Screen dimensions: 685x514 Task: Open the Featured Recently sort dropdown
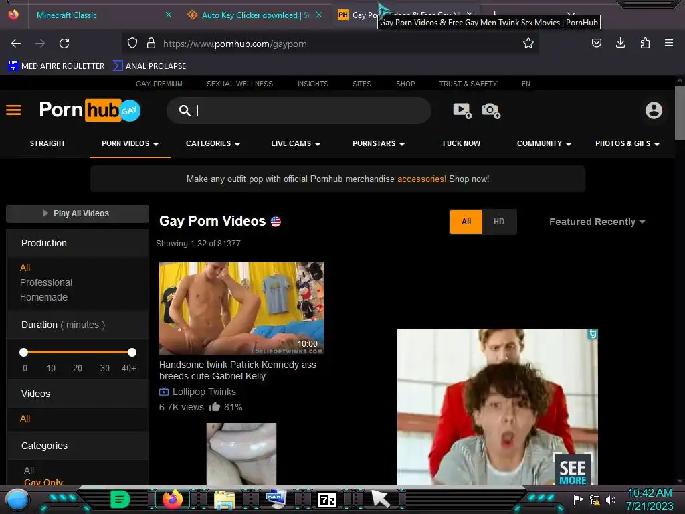point(597,222)
